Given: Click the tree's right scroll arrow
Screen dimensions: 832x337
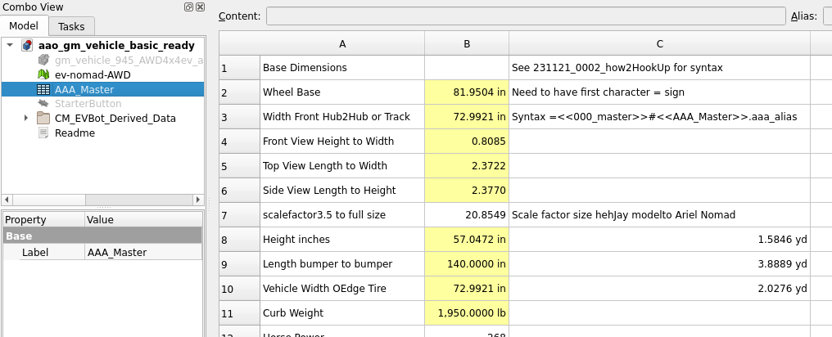Looking at the screenshot, I should (197, 200).
